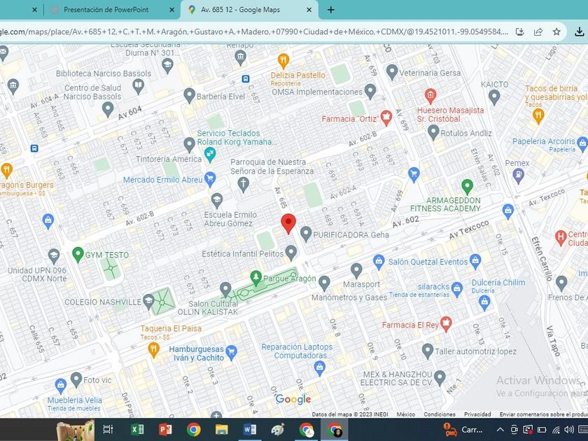Select the Delizia Pastello restaurant marker
The width and height of the screenshot is (588, 441).
(x=283, y=60)
